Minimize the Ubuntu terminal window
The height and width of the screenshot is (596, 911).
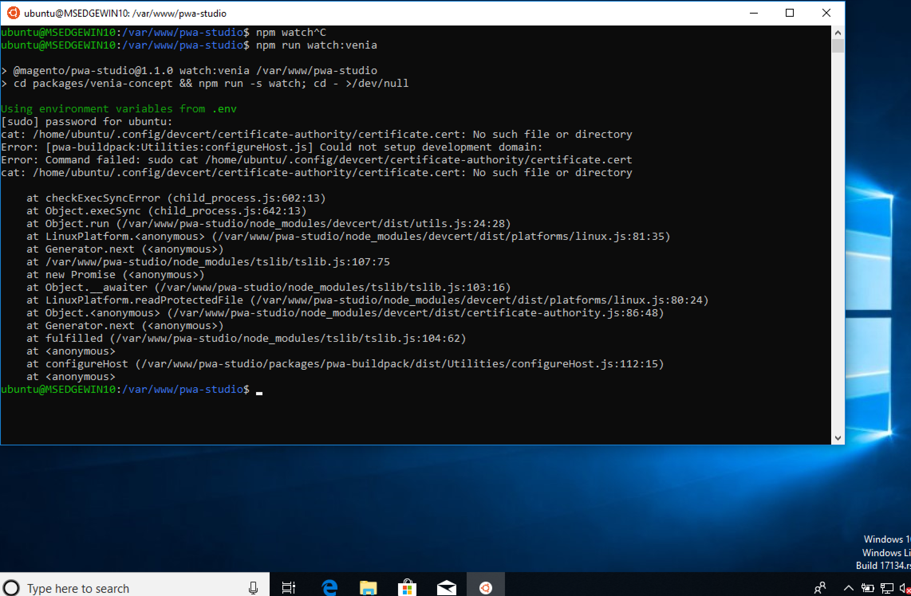pyautogui.click(x=753, y=13)
